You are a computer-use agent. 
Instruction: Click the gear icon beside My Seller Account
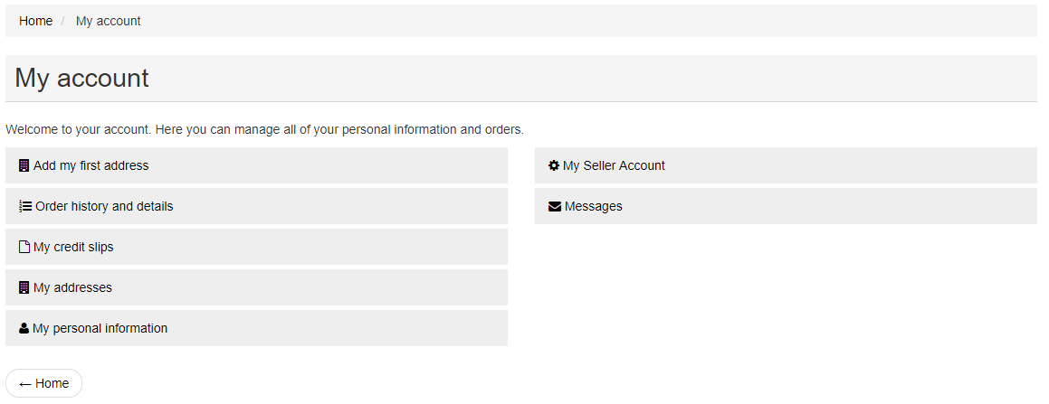pyautogui.click(x=554, y=165)
